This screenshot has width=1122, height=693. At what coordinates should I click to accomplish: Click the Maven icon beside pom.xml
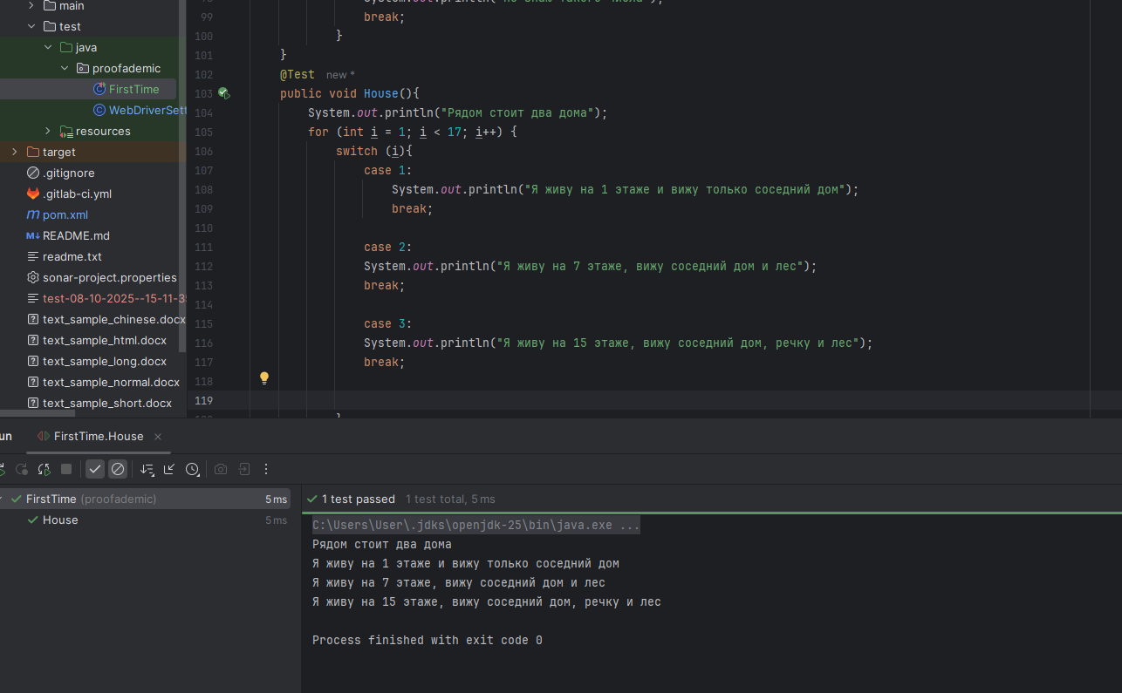pyautogui.click(x=33, y=214)
